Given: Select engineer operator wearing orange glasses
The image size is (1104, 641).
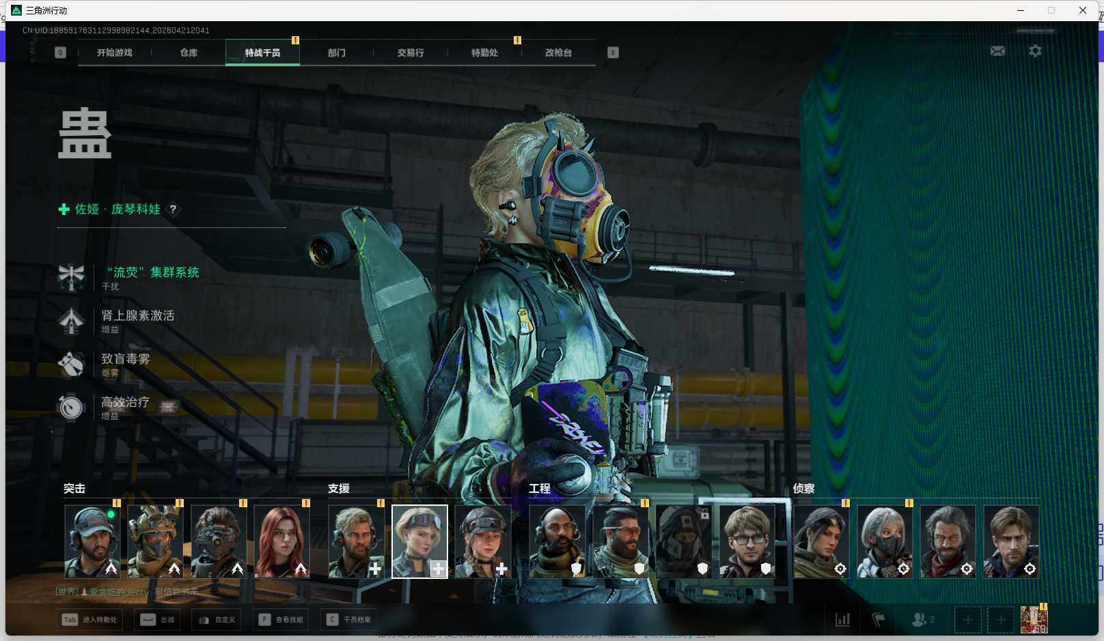Looking at the screenshot, I should pyautogui.click(x=620, y=541).
